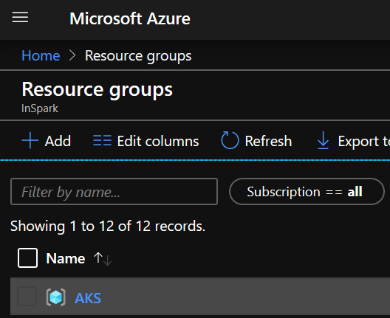Click the Refresh circular arrow icon

pyautogui.click(x=230, y=140)
